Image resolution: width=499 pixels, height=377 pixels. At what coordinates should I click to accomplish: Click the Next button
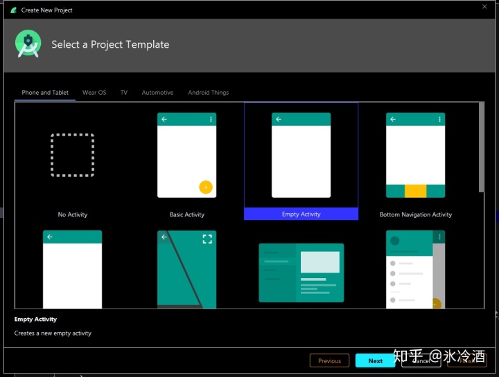375,361
